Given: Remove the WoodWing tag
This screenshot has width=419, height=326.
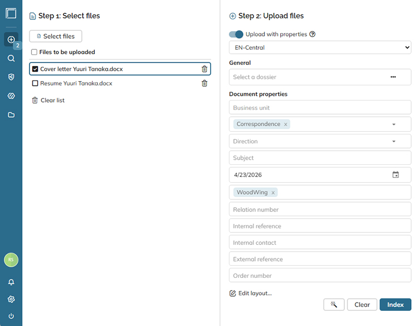Looking at the screenshot, I should (x=273, y=192).
